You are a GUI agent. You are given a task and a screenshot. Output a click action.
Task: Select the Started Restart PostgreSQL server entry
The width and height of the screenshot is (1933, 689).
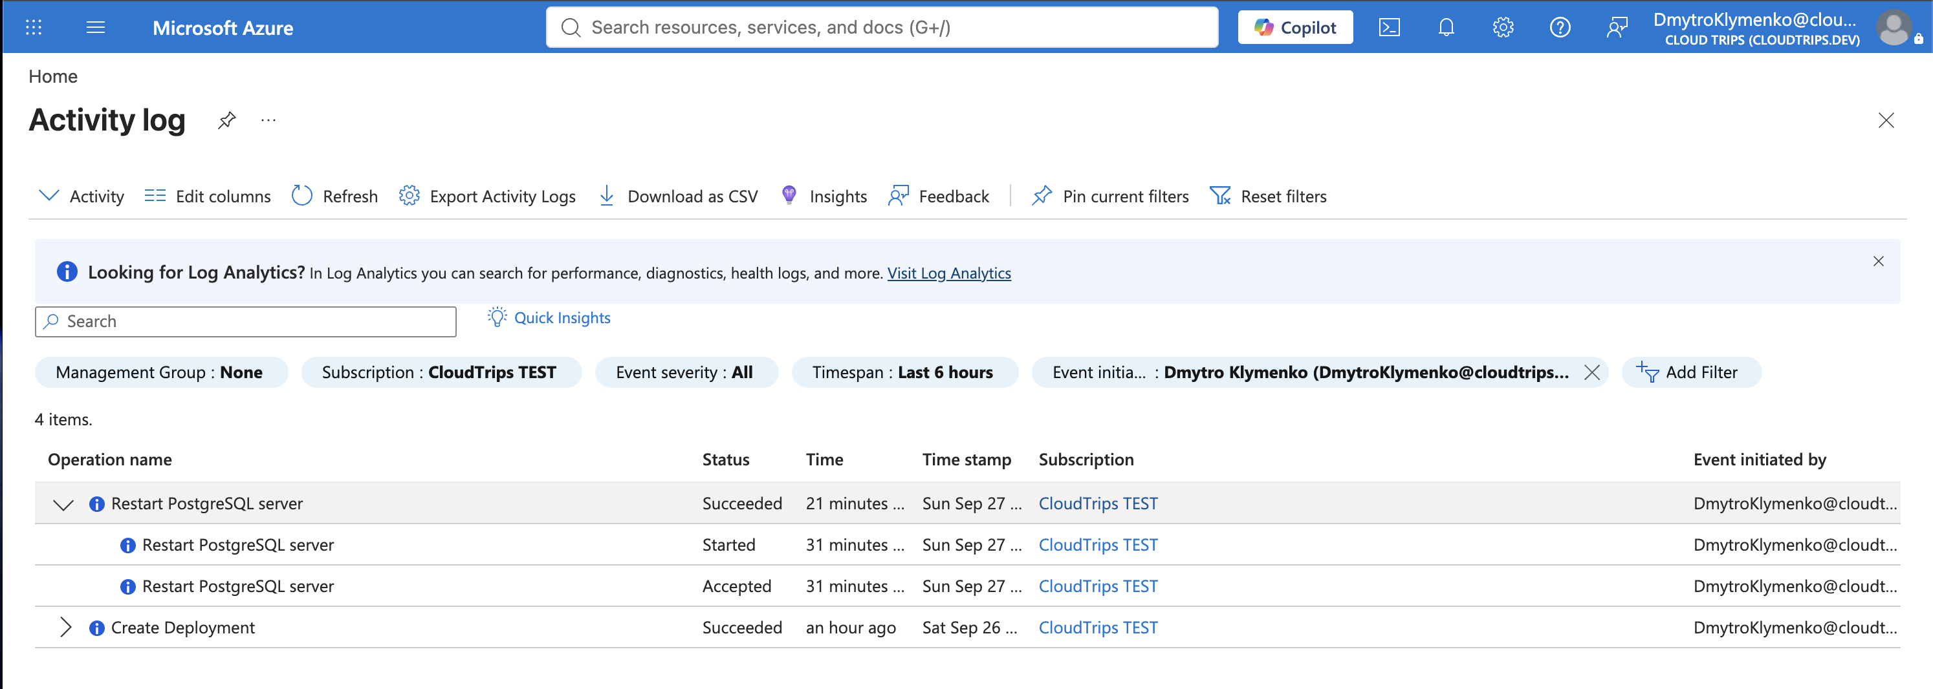tap(238, 546)
